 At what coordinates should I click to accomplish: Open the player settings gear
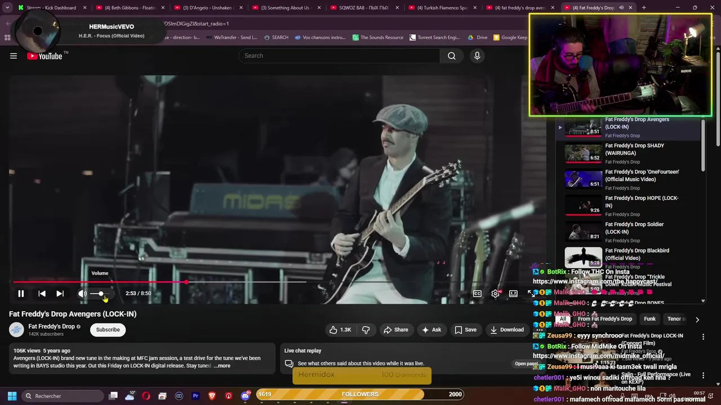495,294
